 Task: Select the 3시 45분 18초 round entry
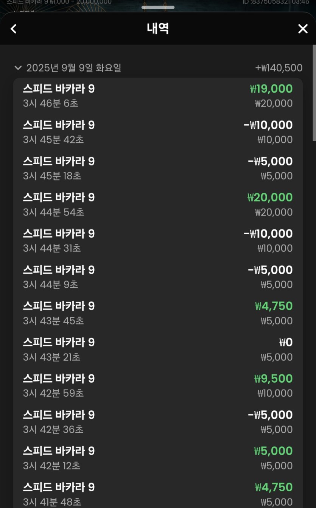(x=158, y=168)
